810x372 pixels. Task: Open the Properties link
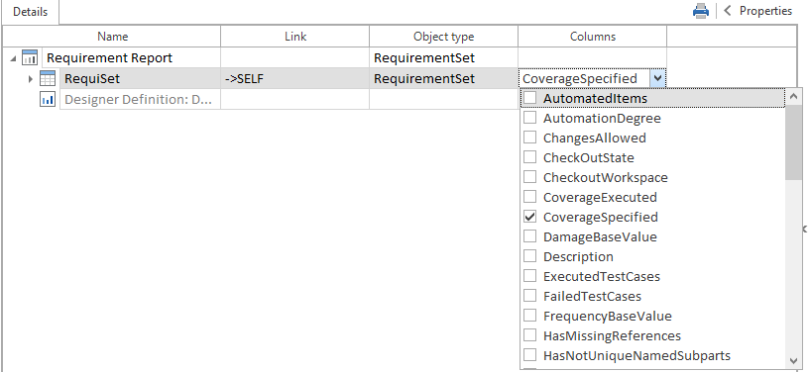765,10
